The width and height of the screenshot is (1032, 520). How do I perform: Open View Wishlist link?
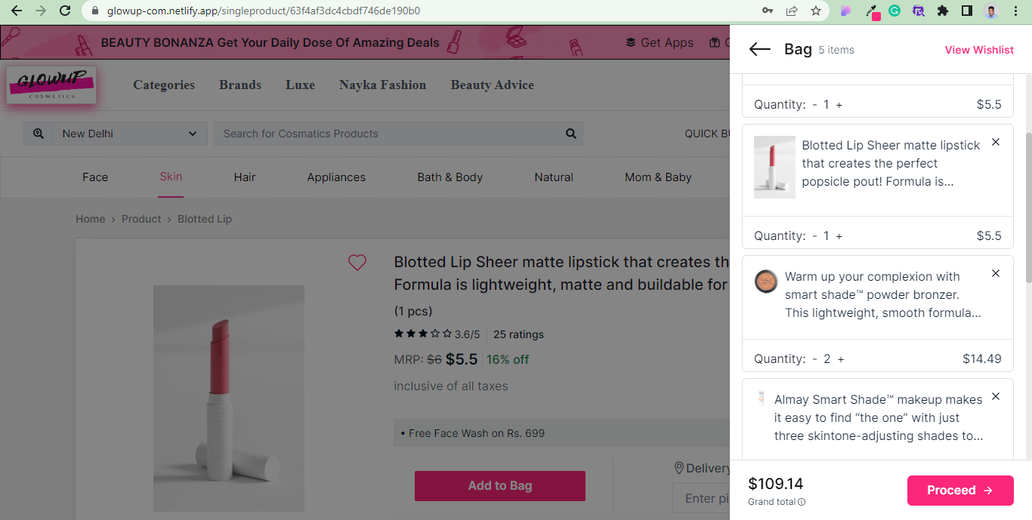[979, 50]
